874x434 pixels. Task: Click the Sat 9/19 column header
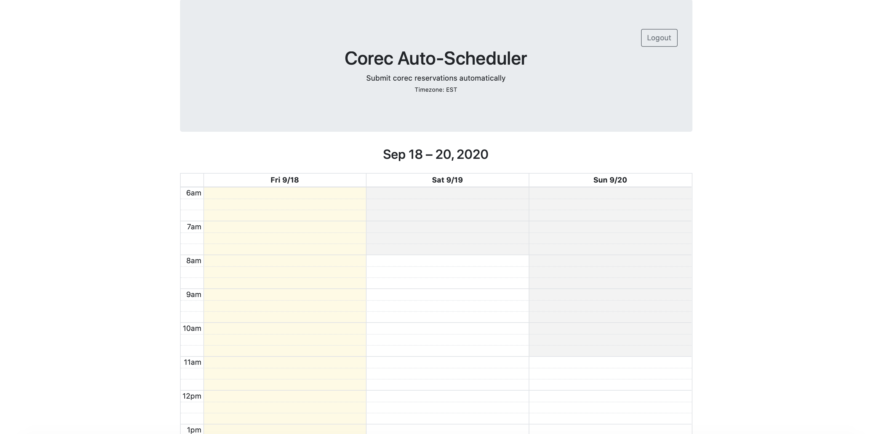pyautogui.click(x=447, y=180)
